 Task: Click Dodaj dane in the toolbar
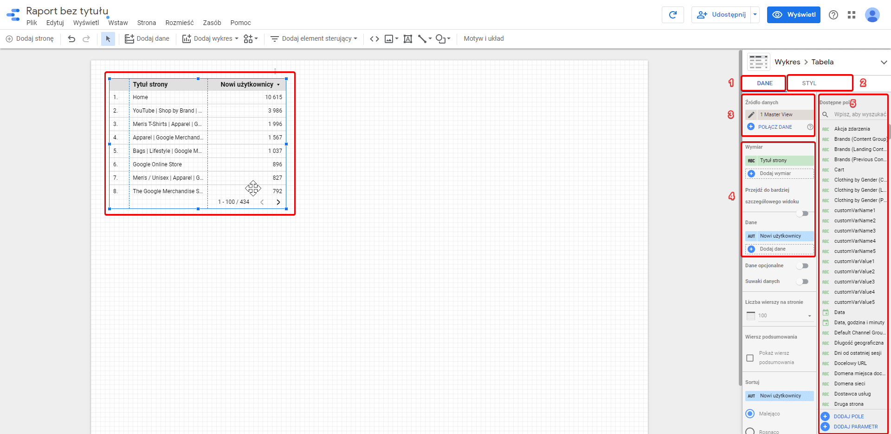[x=147, y=39]
